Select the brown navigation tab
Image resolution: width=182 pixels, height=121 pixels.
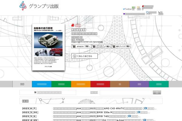pyautogui.click(x=120, y=84)
